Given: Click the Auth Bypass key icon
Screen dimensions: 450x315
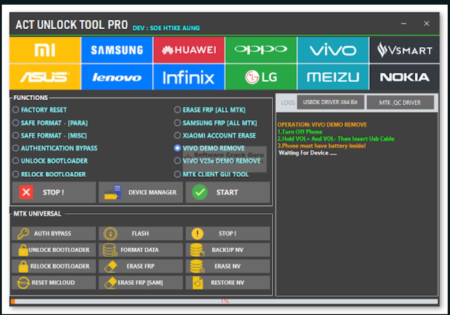Looking at the screenshot, I should coord(23,234).
